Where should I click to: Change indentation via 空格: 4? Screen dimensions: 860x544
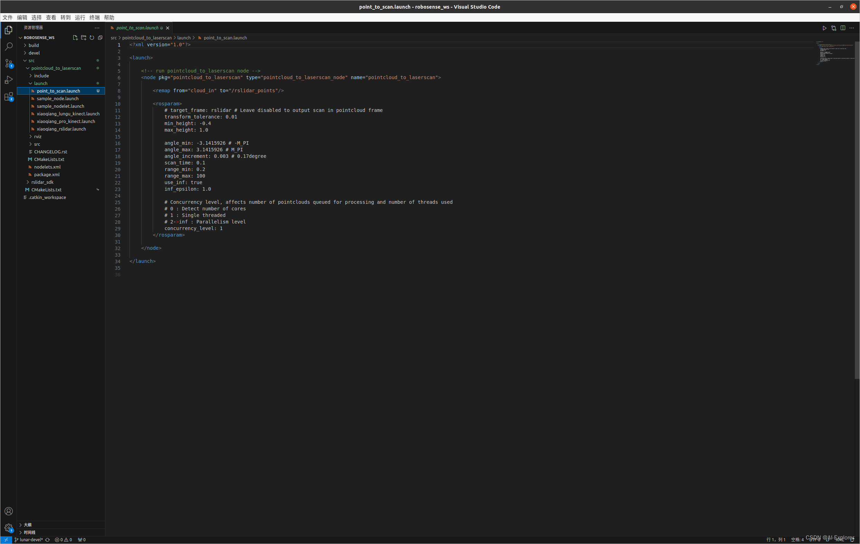[797, 540]
